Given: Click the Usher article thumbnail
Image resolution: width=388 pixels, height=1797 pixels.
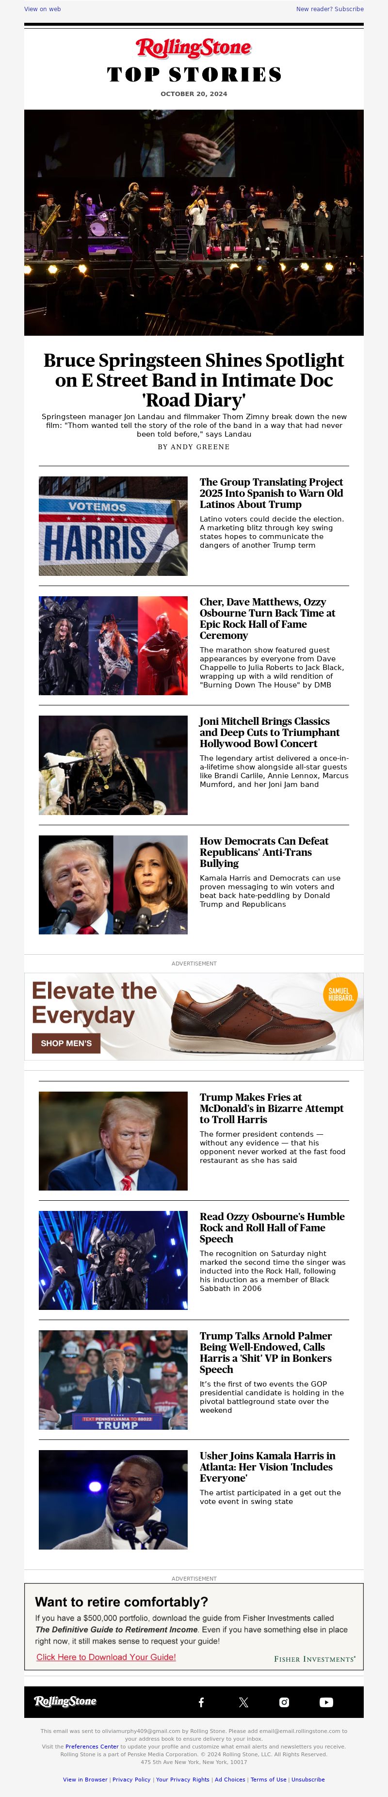Looking at the screenshot, I should [x=113, y=1500].
